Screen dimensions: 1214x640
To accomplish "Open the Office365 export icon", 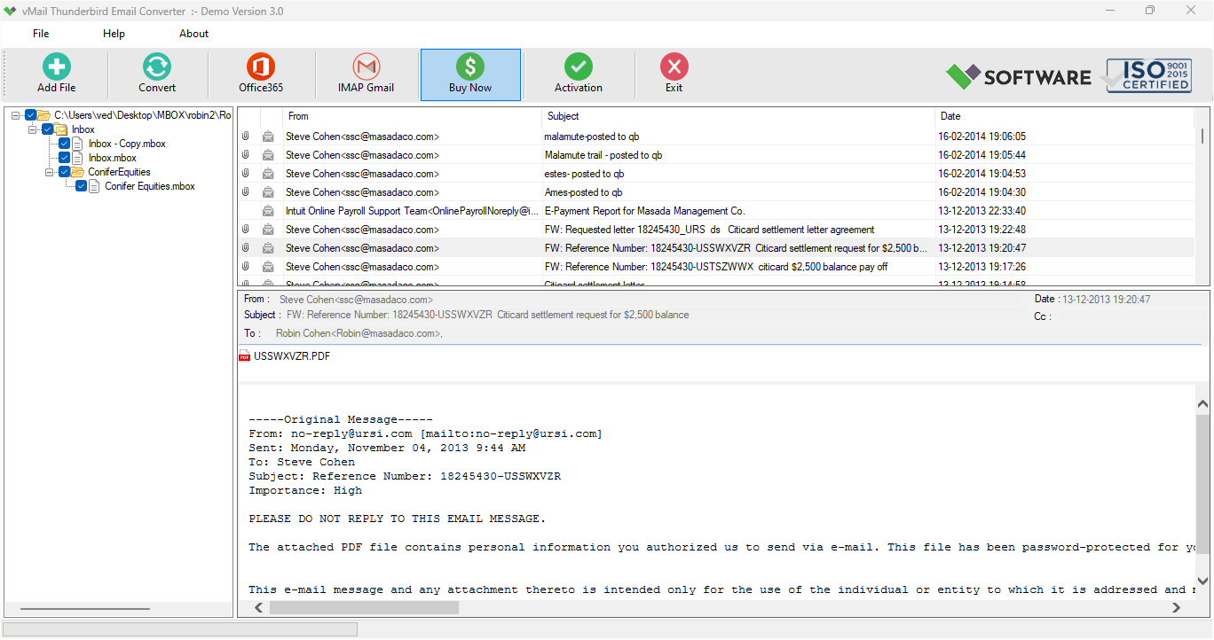I will click(261, 67).
